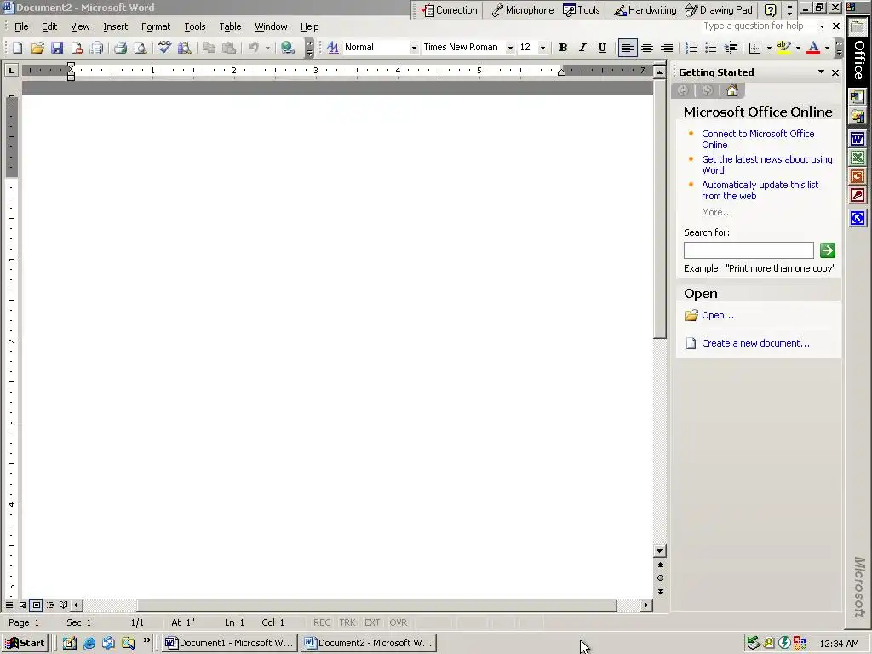The width and height of the screenshot is (872, 654).
Task: Apply the yellow Highlight color swatch
Action: tap(784, 48)
